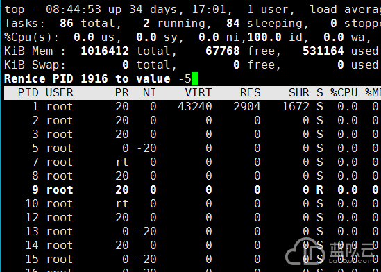Click the 'KiB Swap:' label

(x=35, y=65)
